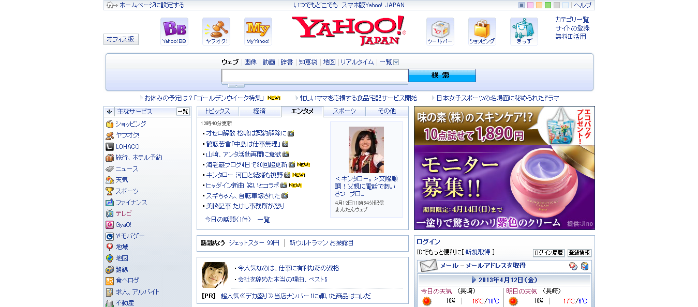Image resolution: width=698 pixels, height=307 pixels.
Task: Click the 登録情報 button
Action: click(x=580, y=253)
